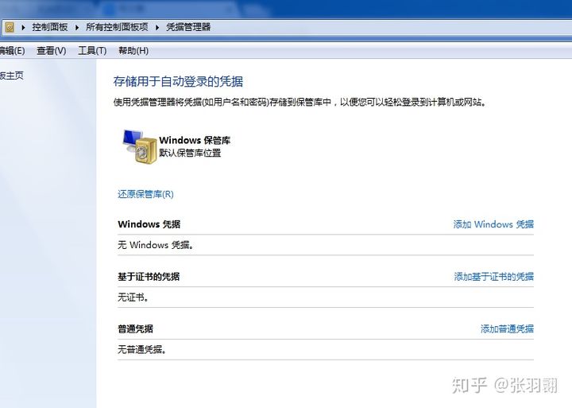Click the 普通凭据 section header
572x408 pixels.
pos(135,328)
